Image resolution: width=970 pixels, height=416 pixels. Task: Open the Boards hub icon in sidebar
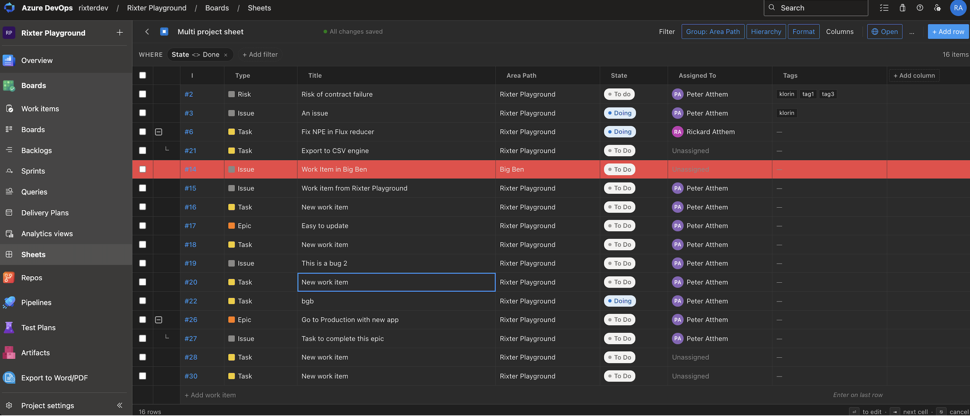[9, 86]
